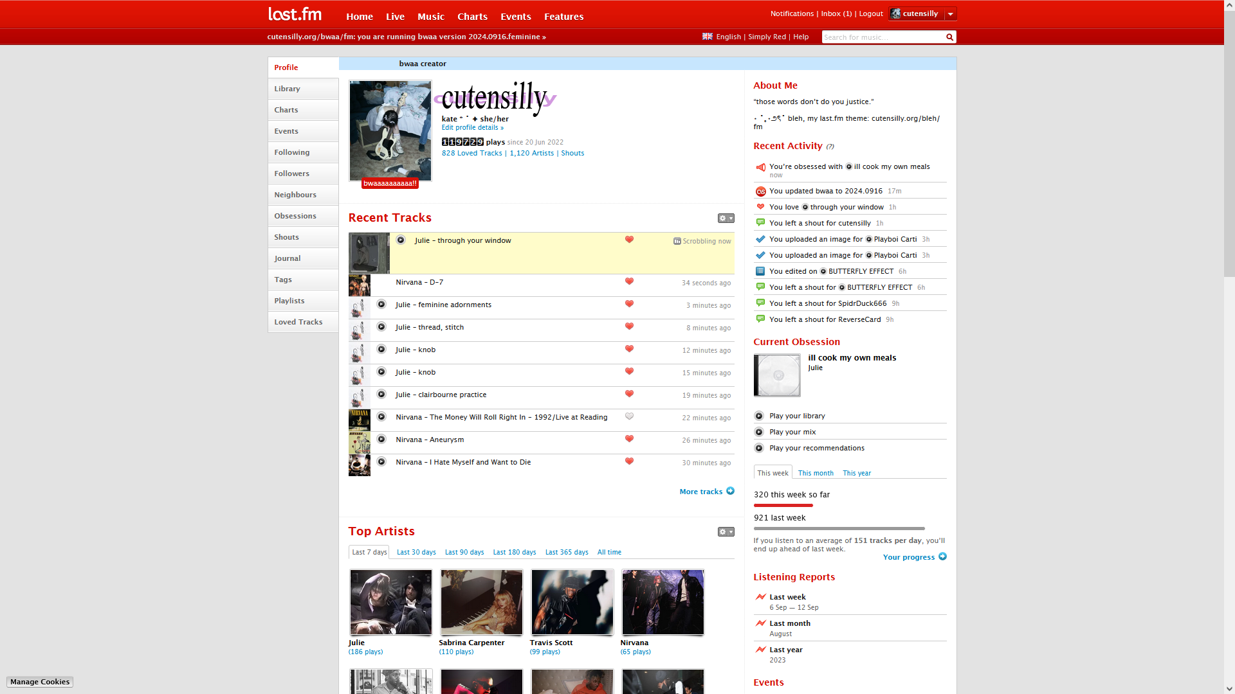
Task: Open the Top Artists settings gear dropdown
Action: 726,532
